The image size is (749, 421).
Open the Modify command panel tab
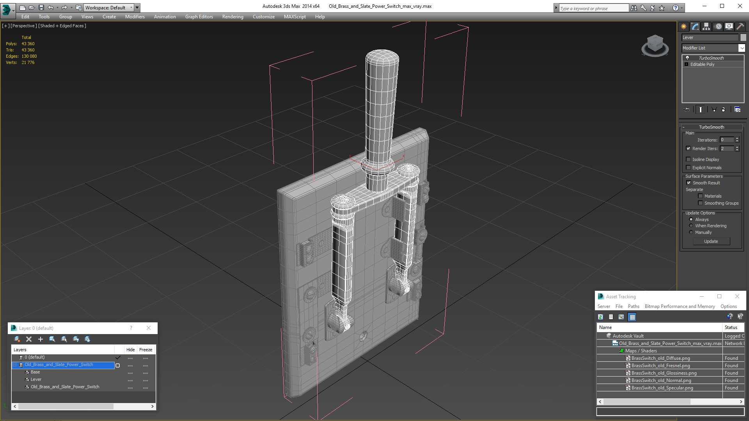point(695,27)
